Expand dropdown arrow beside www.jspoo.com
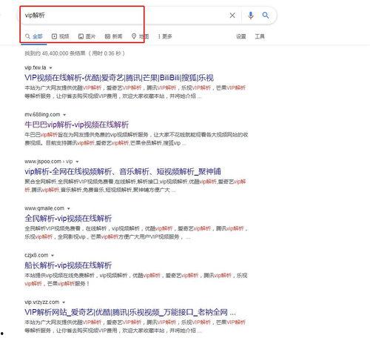This screenshot has width=370, height=338. [77, 162]
